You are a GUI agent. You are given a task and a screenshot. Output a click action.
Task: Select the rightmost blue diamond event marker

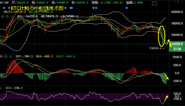point(127,8)
